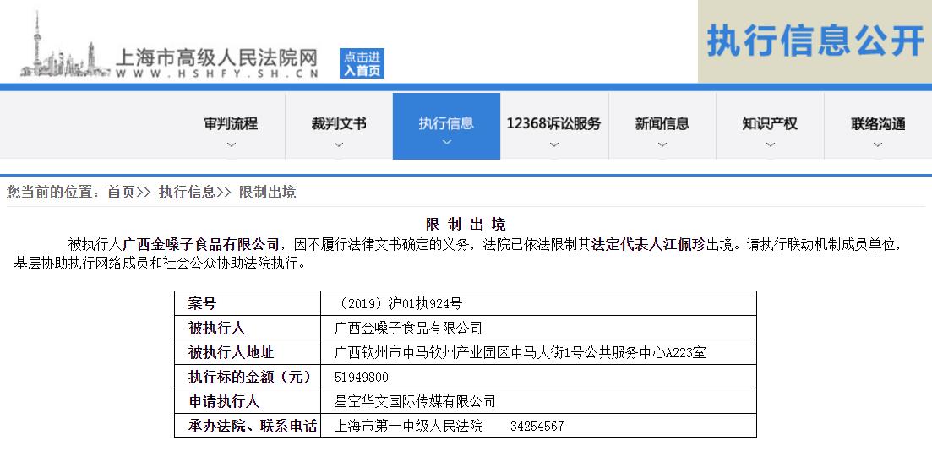Open the 新闻信息 menu
932x451 pixels.
point(662,123)
